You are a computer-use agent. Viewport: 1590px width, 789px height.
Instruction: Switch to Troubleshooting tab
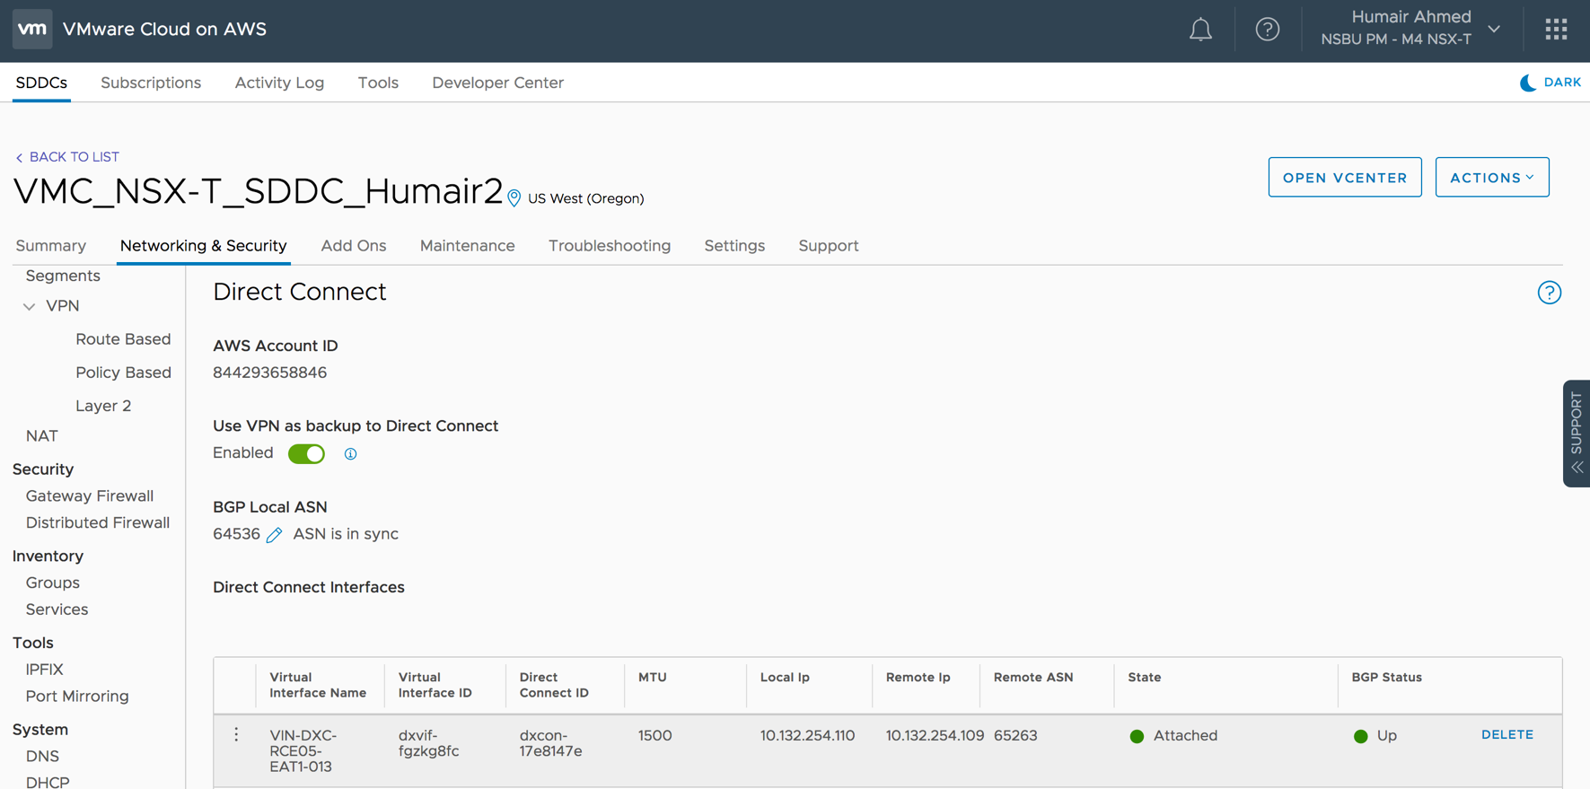[x=610, y=246]
